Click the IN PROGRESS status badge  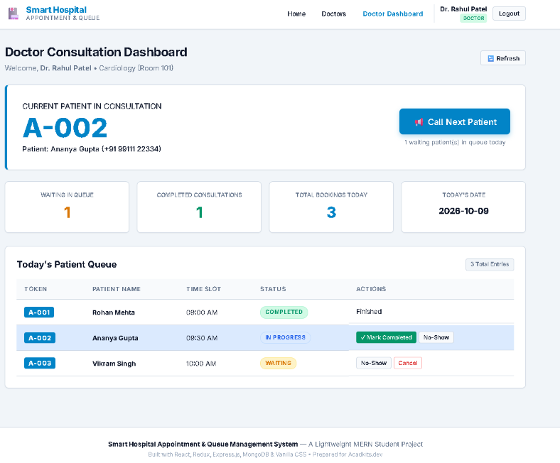pos(286,337)
